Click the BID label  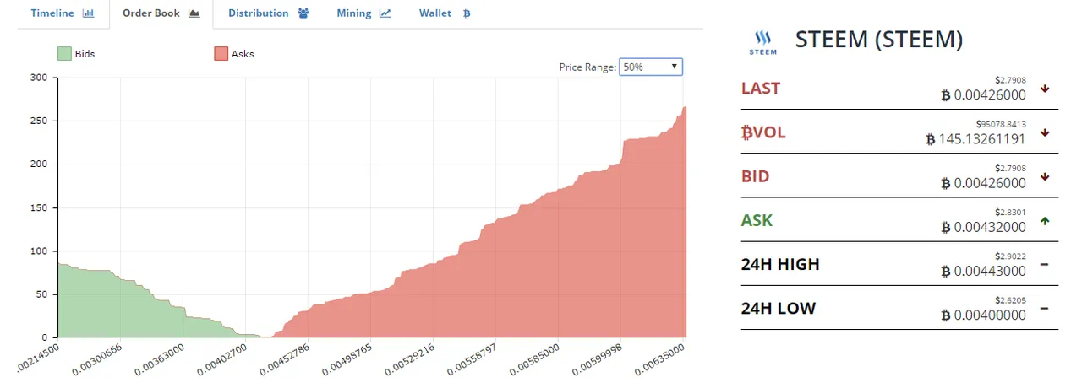click(x=756, y=176)
